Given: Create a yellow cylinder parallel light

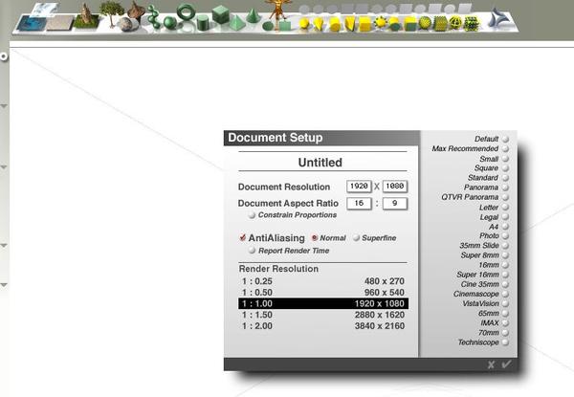Looking at the screenshot, I should pos(335,24).
